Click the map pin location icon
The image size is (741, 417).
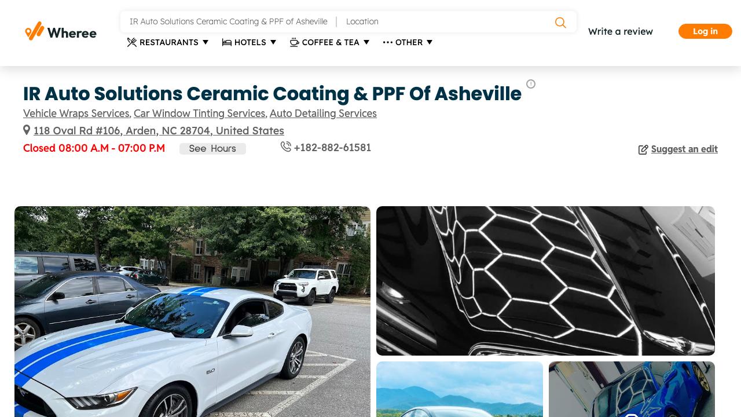click(27, 130)
